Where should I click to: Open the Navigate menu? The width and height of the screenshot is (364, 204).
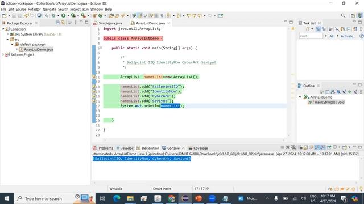point(49,9)
